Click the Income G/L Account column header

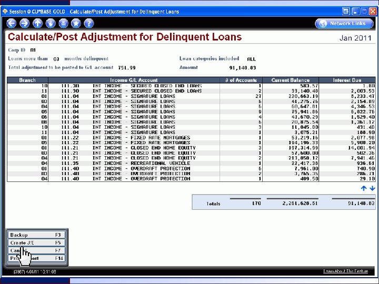point(134,80)
